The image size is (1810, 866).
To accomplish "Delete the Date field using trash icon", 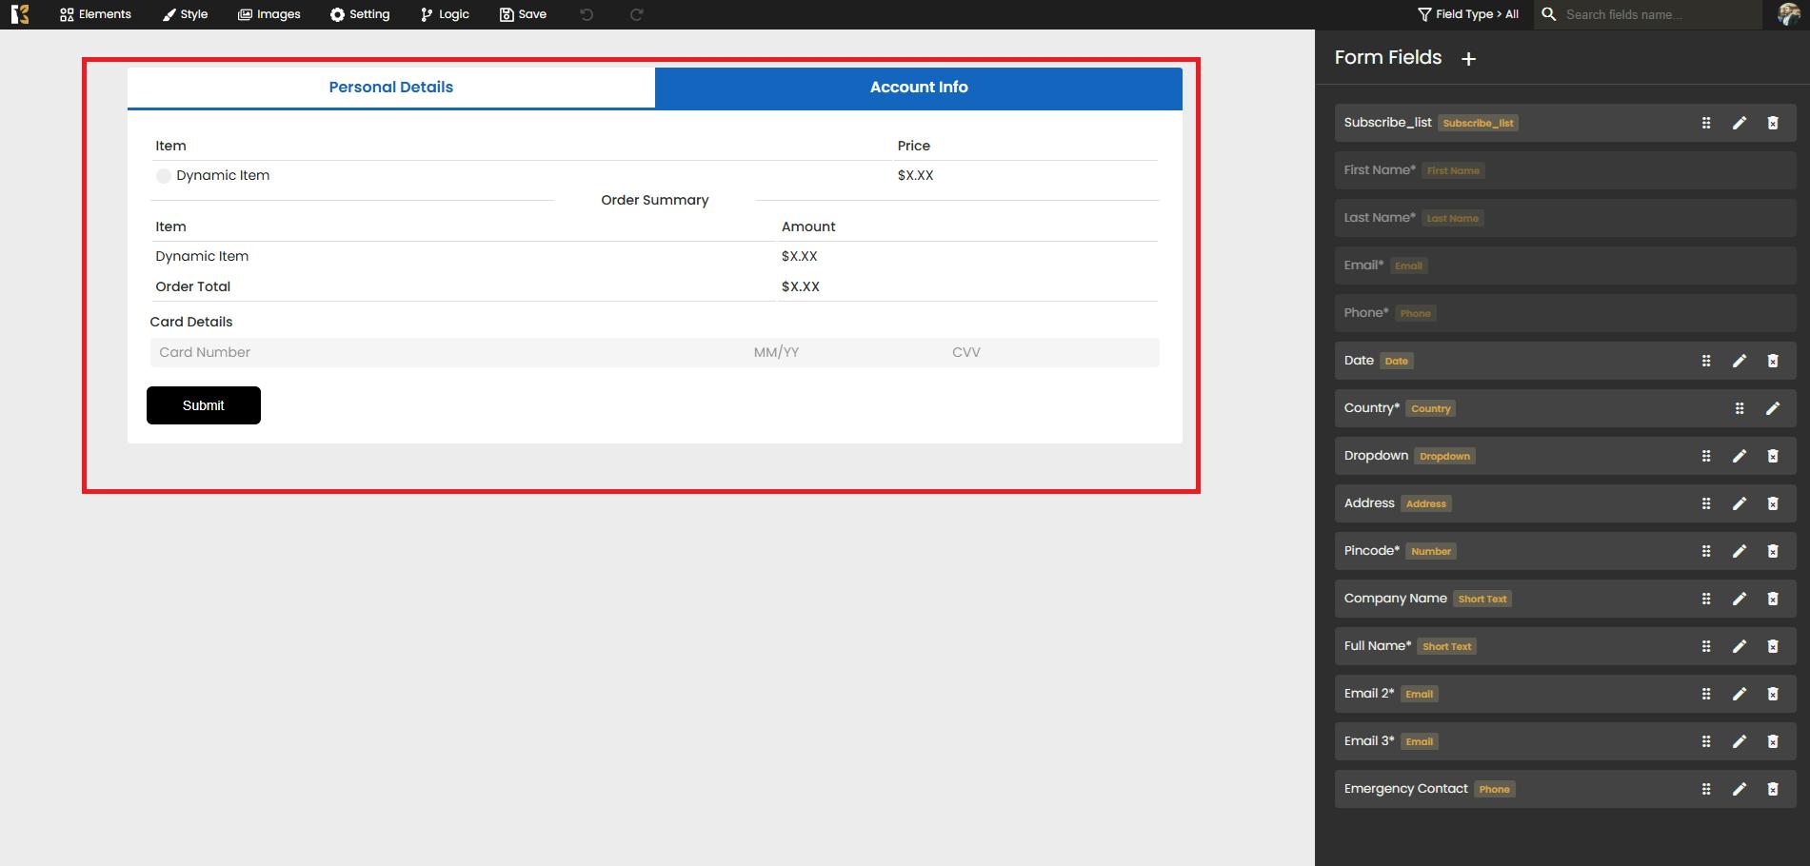I will [1772, 361].
